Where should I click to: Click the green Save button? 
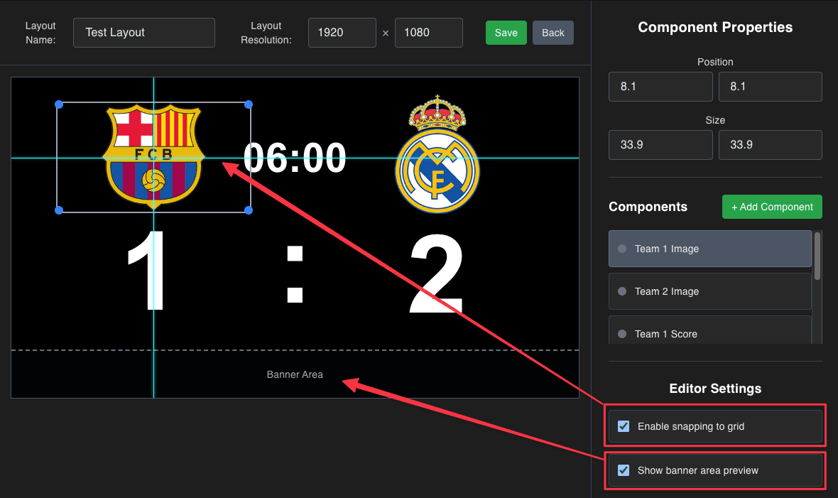click(x=506, y=33)
